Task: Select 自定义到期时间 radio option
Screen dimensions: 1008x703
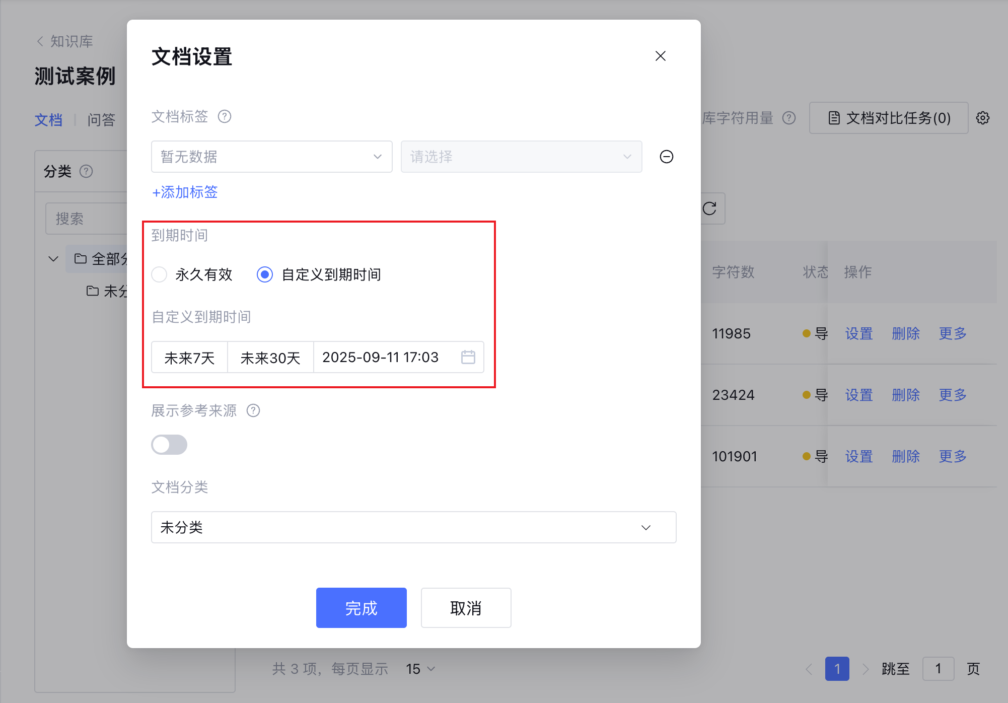Action: pyautogui.click(x=265, y=274)
